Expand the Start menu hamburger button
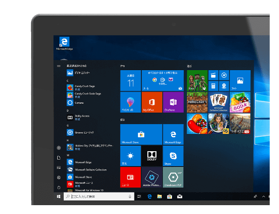Viewport: 279px width, 214px height. click(59, 66)
